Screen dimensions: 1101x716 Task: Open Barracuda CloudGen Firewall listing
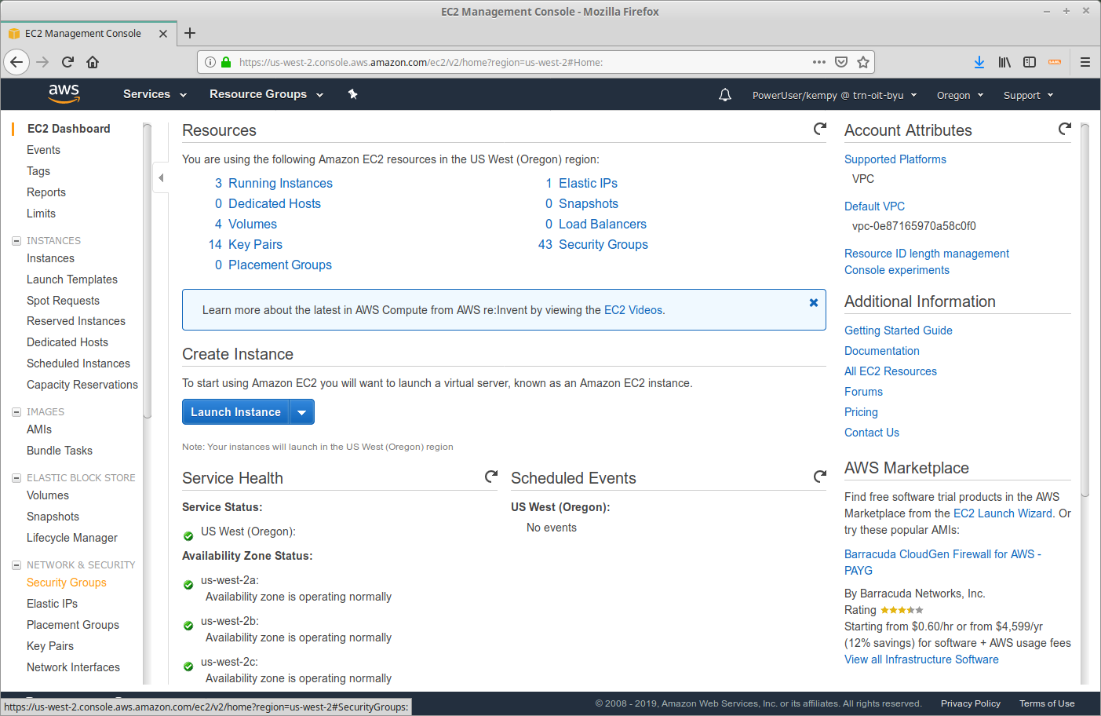[942, 562]
